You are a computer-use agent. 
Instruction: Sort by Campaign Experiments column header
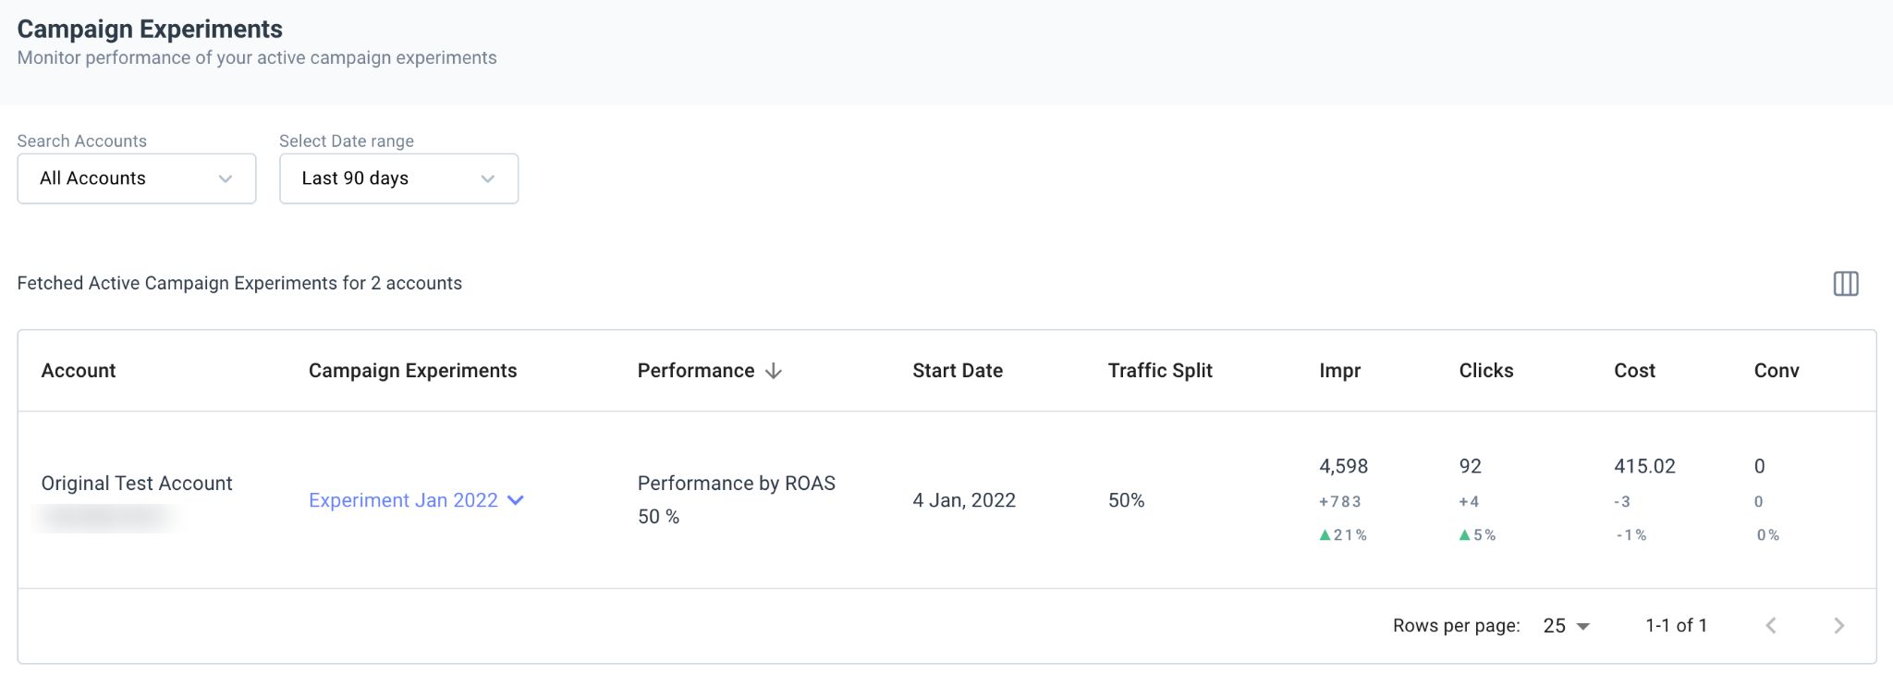(413, 371)
